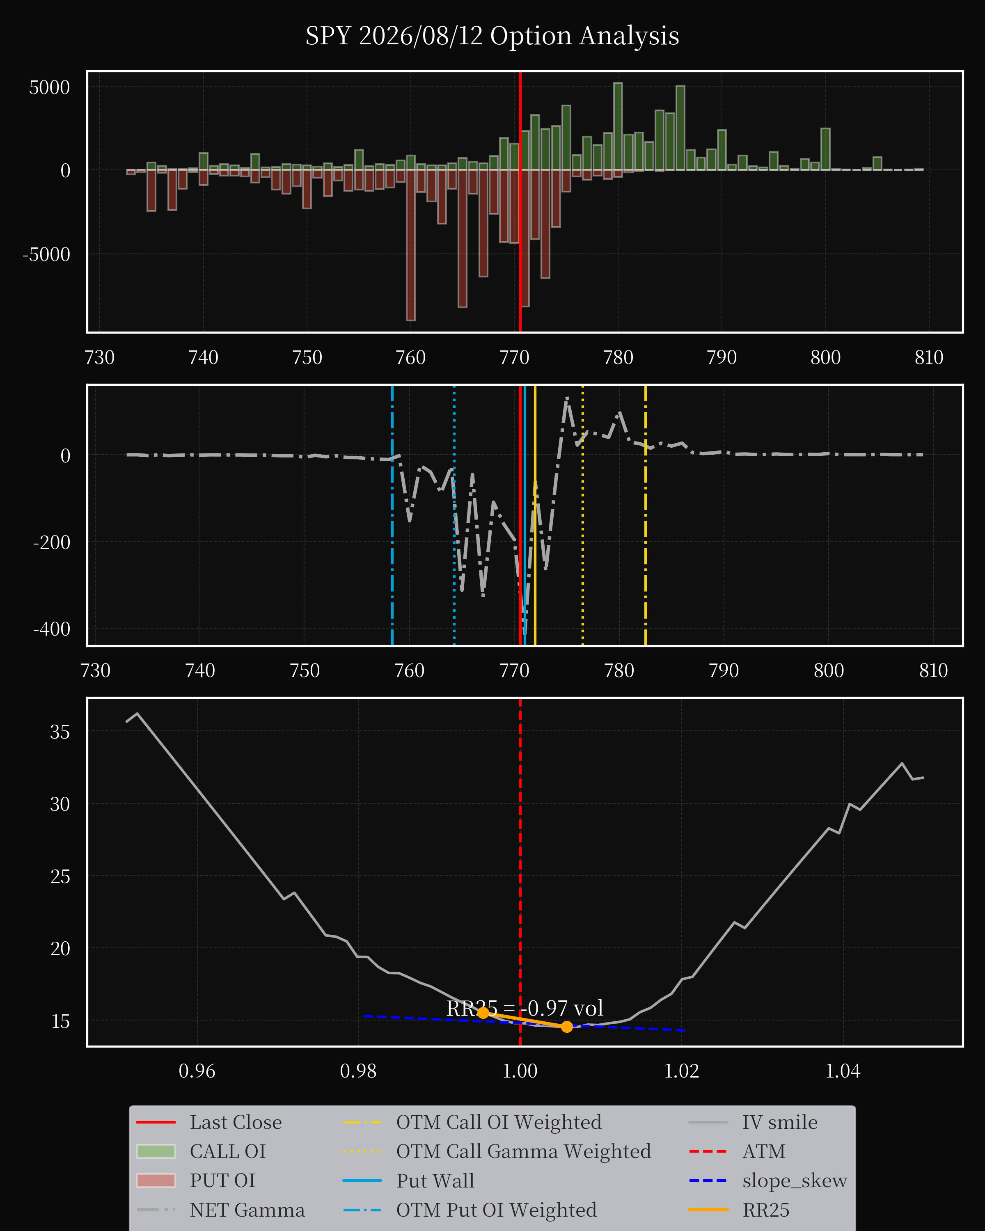
Task: Click the -200 y-axis label of the gamma chart
Action: 52,542
